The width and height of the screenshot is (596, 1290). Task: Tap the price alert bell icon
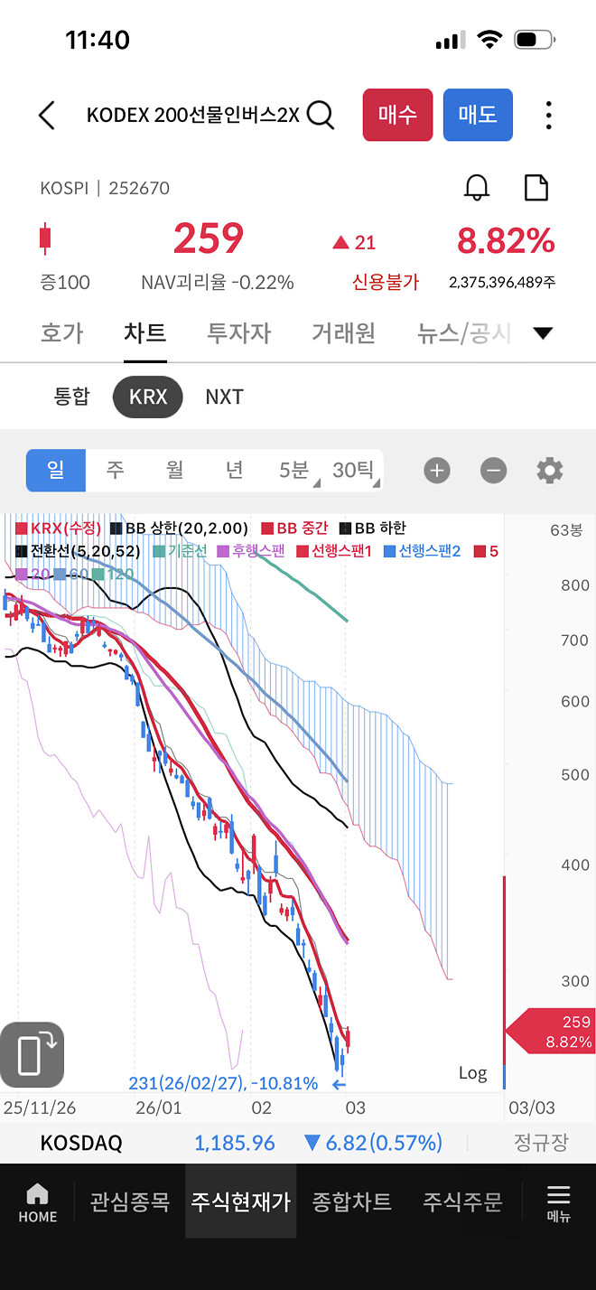[x=477, y=188]
